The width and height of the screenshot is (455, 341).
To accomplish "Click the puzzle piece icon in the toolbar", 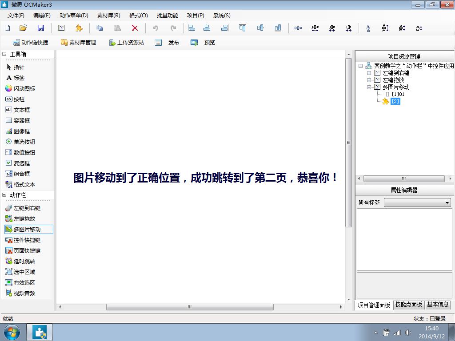I will (79, 28).
